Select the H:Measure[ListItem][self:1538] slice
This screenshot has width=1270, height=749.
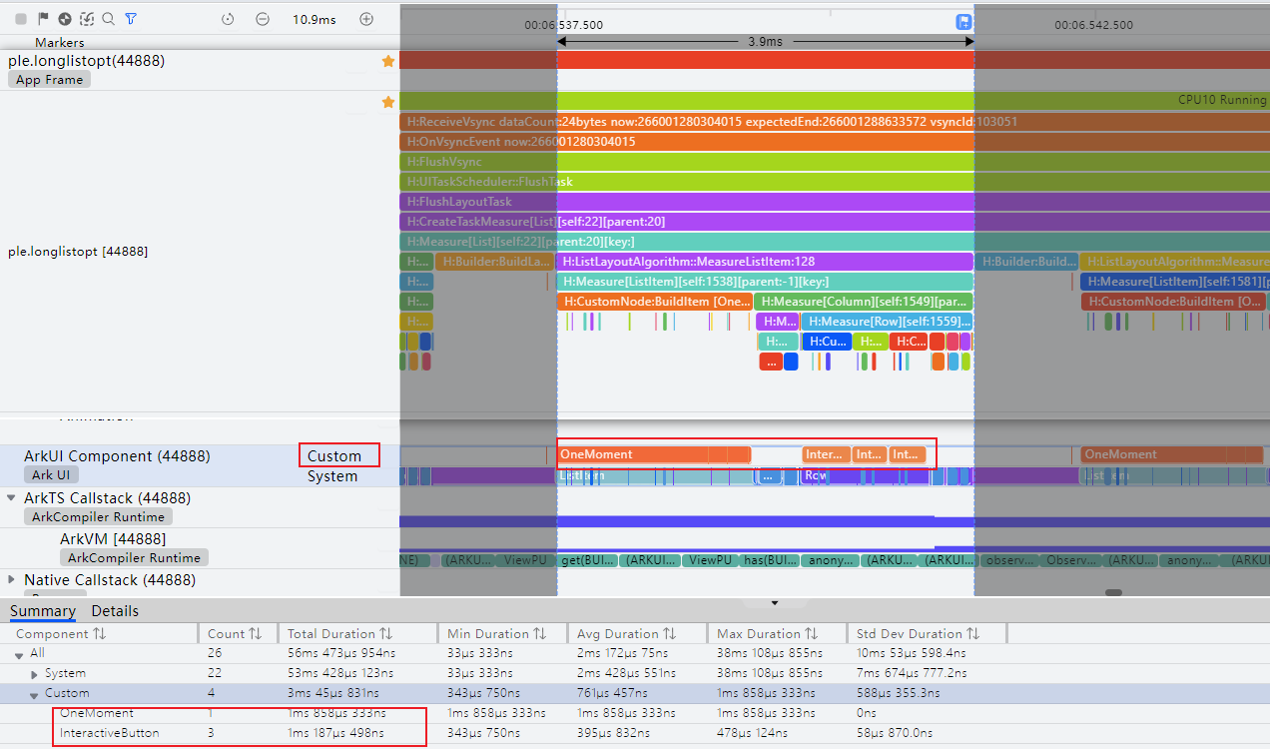tap(765, 282)
